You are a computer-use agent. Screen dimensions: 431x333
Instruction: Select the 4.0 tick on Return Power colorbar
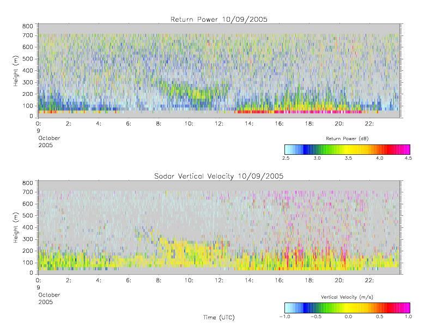tap(380, 158)
